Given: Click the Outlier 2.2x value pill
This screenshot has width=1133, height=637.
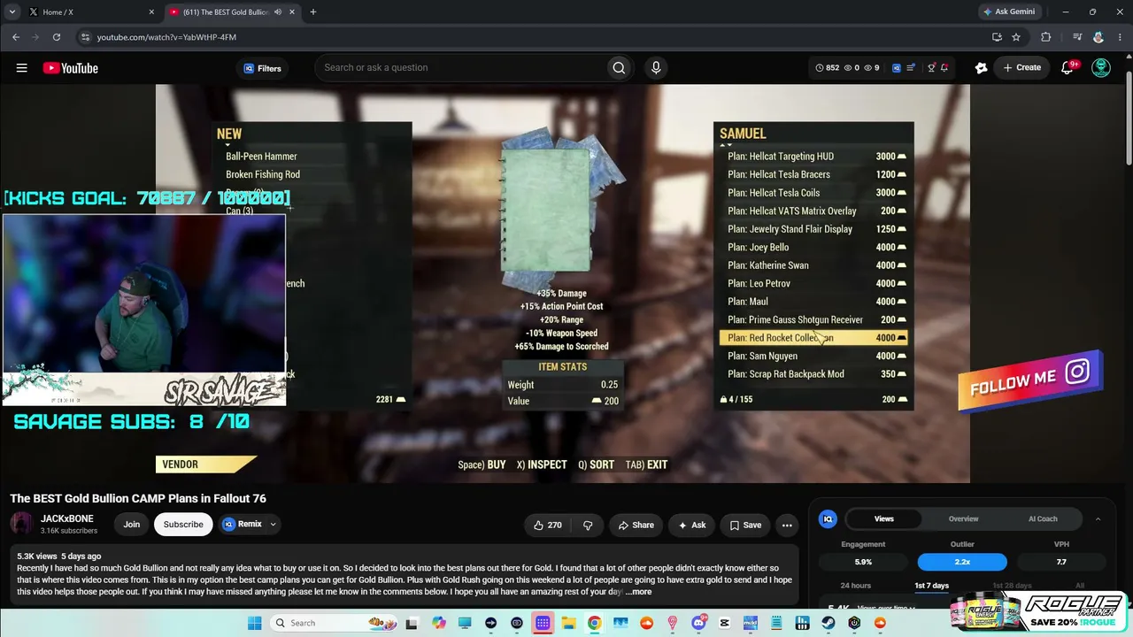Looking at the screenshot, I should pyautogui.click(x=962, y=562).
